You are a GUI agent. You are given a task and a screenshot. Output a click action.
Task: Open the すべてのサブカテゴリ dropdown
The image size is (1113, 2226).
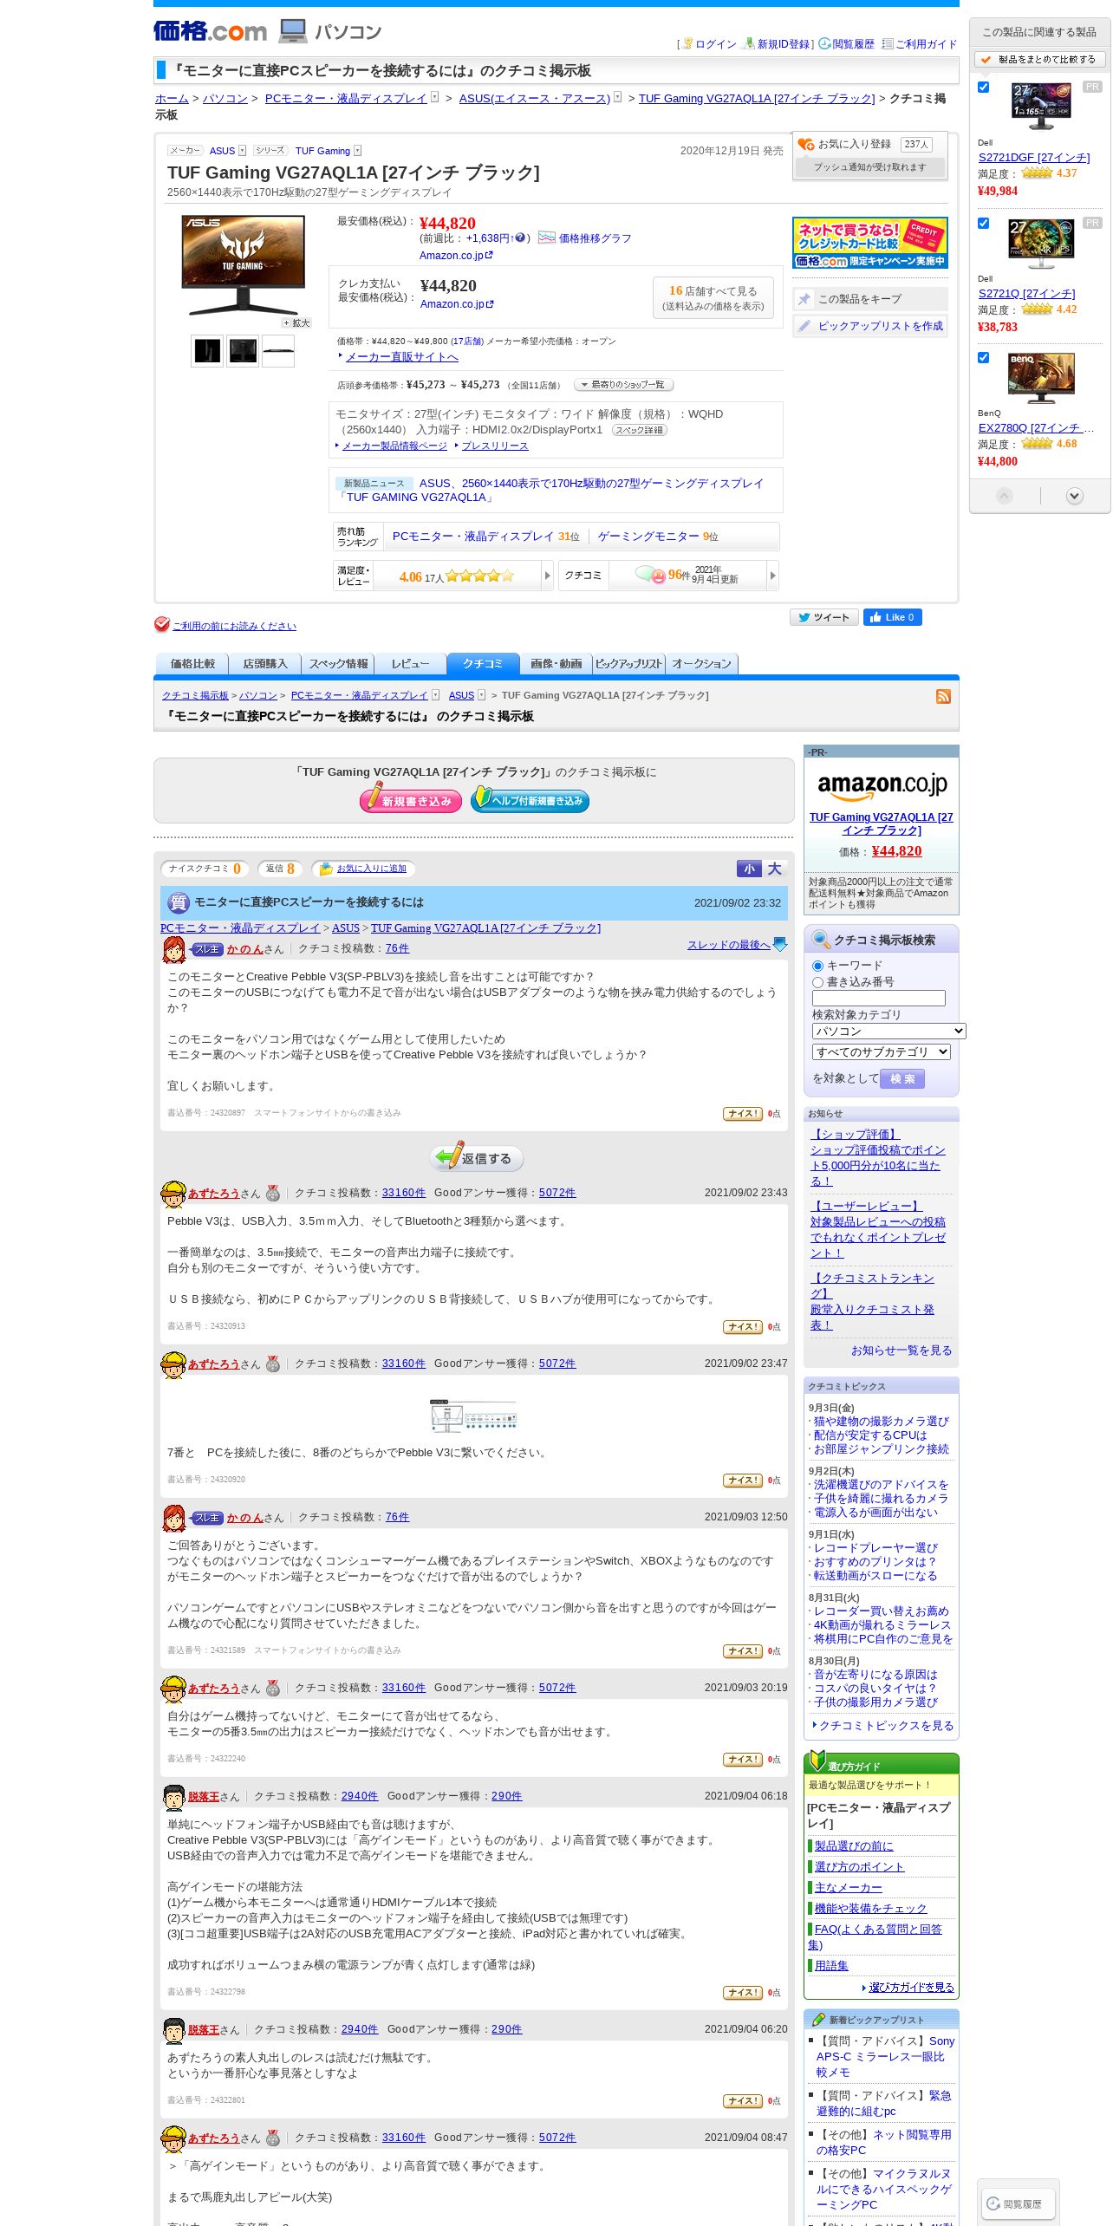[x=881, y=1051]
